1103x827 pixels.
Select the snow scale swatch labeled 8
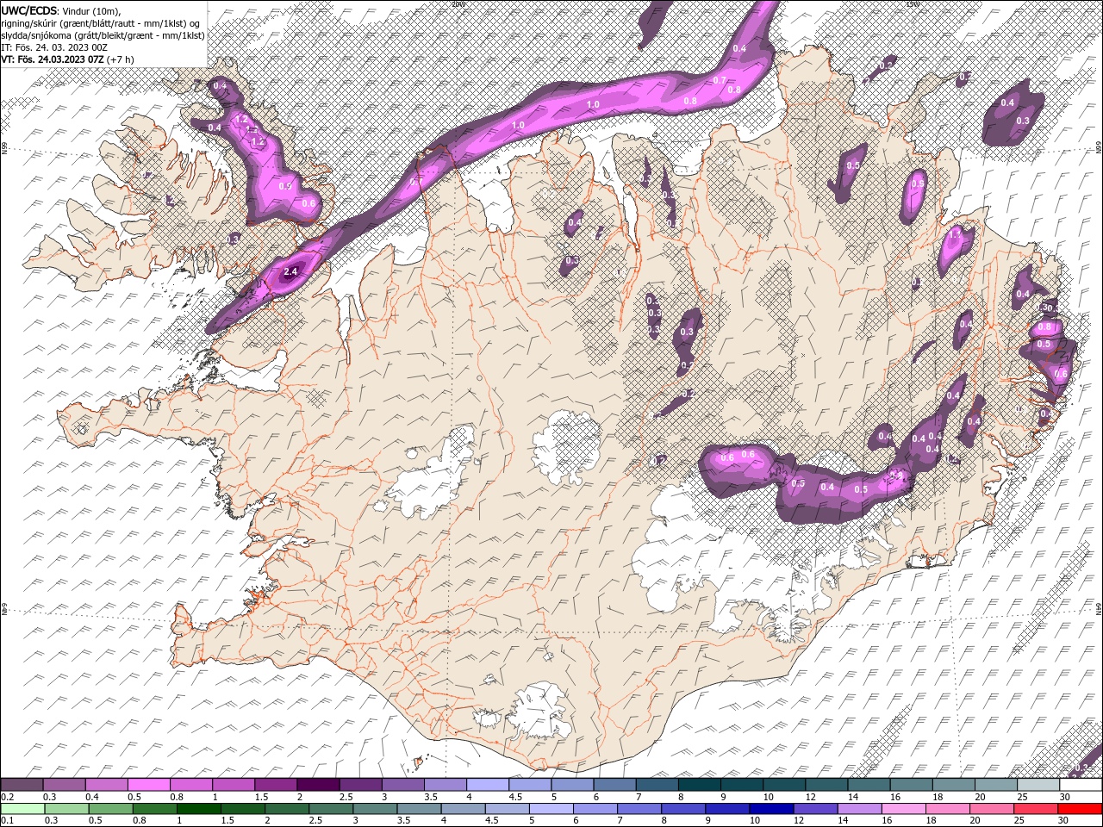(x=700, y=785)
